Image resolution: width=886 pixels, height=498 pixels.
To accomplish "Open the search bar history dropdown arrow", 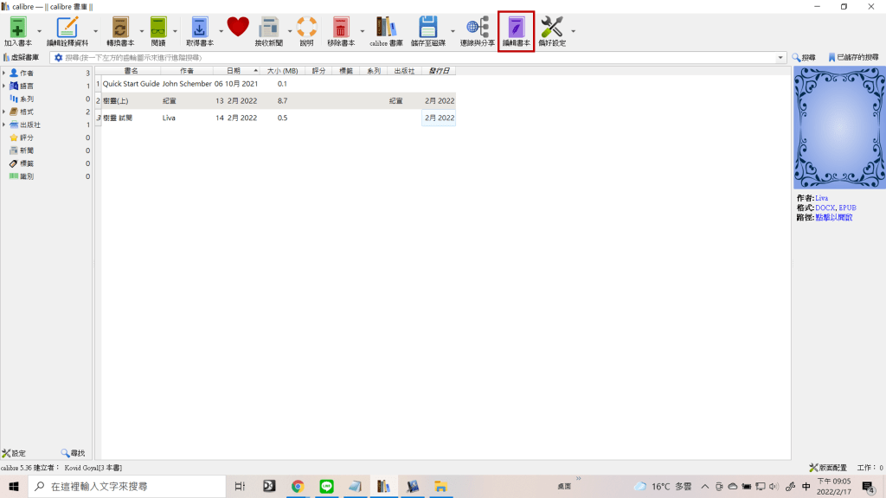I will pyautogui.click(x=780, y=58).
